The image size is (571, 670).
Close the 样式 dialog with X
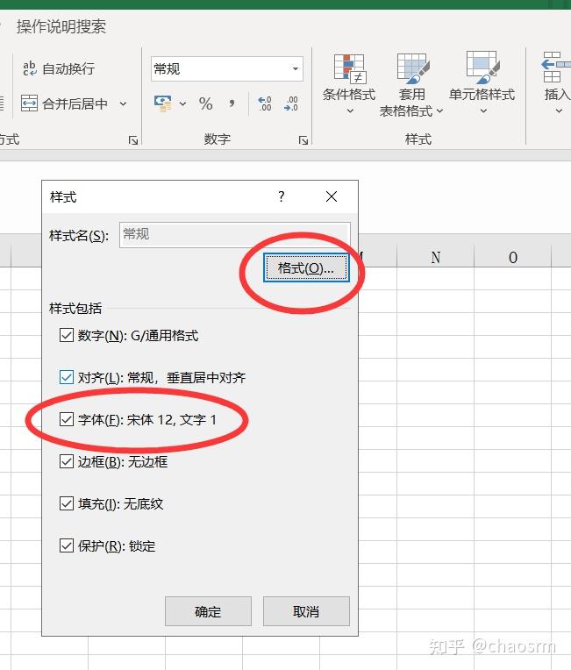coord(332,196)
